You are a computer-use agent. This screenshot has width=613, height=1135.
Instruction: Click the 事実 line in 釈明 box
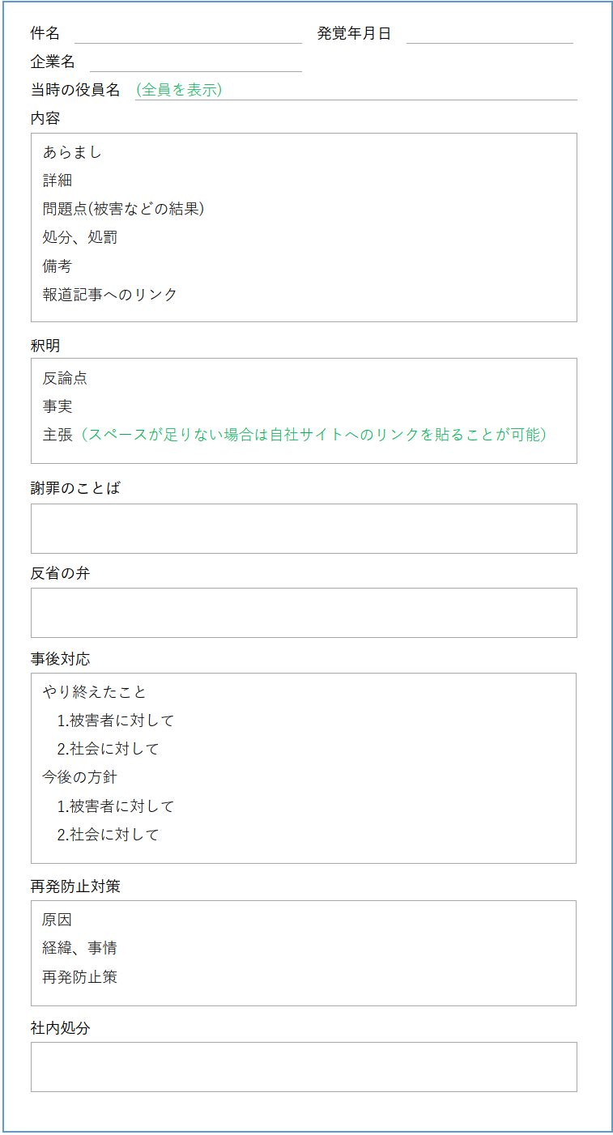(x=57, y=406)
